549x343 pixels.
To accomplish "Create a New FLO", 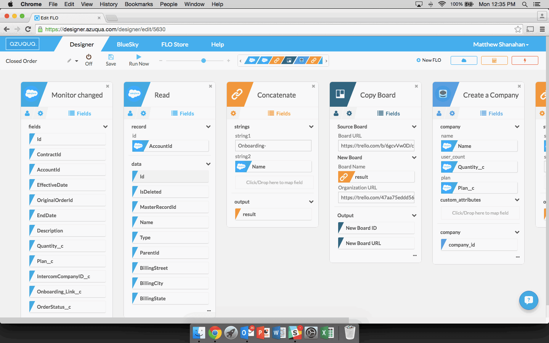I will (x=429, y=60).
